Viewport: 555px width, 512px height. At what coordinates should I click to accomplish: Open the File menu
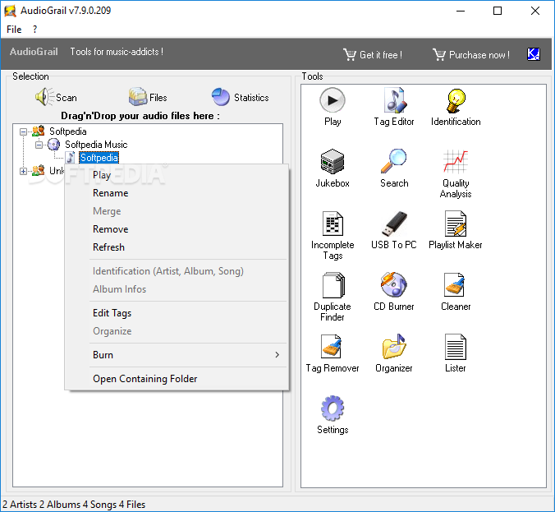pyautogui.click(x=14, y=30)
